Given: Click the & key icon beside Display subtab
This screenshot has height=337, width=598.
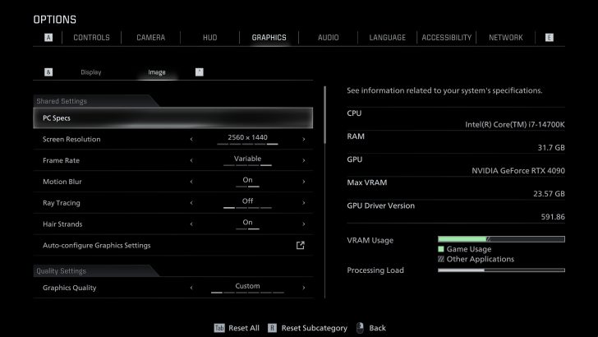Looking at the screenshot, I should (x=48, y=72).
